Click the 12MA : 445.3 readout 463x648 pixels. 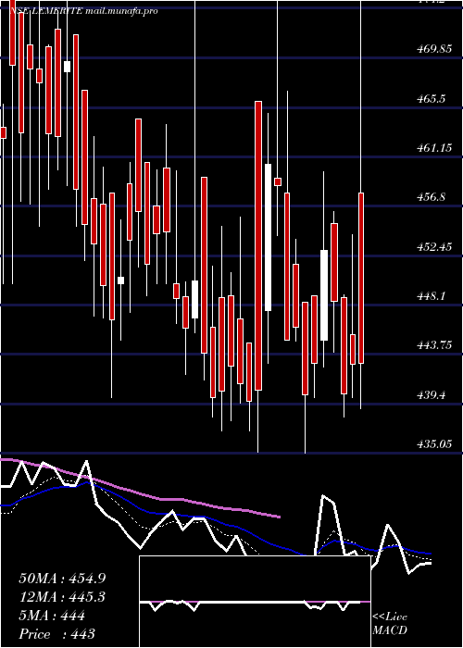[x=62, y=597]
